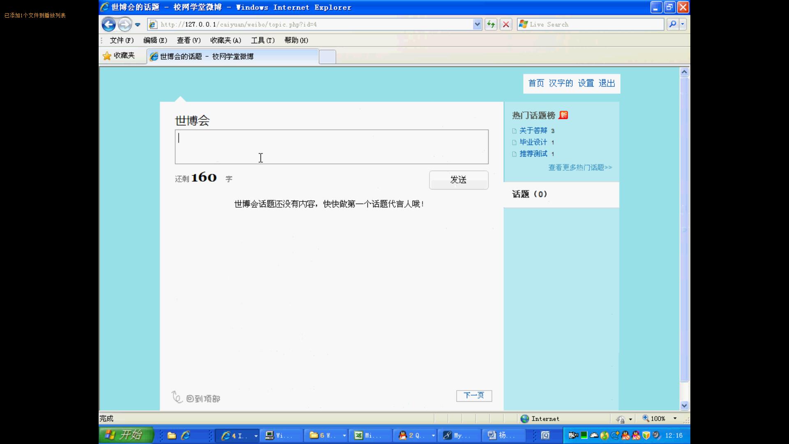Open hot topic 推荐测试
The height and width of the screenshot is (444, 789).
(x=533, y=154)
